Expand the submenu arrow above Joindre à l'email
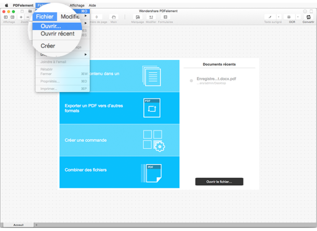The image size is (317, 231). 86,55
